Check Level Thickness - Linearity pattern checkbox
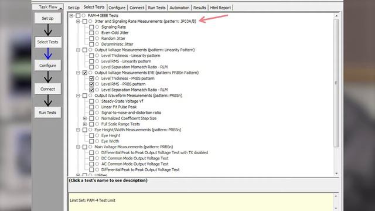Image resolution: width=375 pixels, height=211 pixels. coord(91,56)
